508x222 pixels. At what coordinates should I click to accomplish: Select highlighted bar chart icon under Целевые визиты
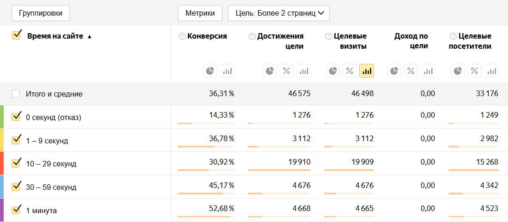click(367, 71)
